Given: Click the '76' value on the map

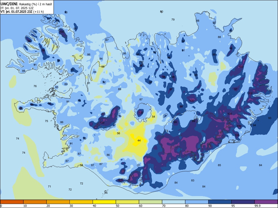Looking at the screenshot, I should click(x=35, y=86).
